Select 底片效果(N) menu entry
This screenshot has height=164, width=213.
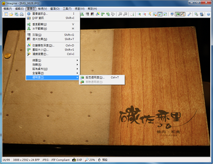pos(53,39)
